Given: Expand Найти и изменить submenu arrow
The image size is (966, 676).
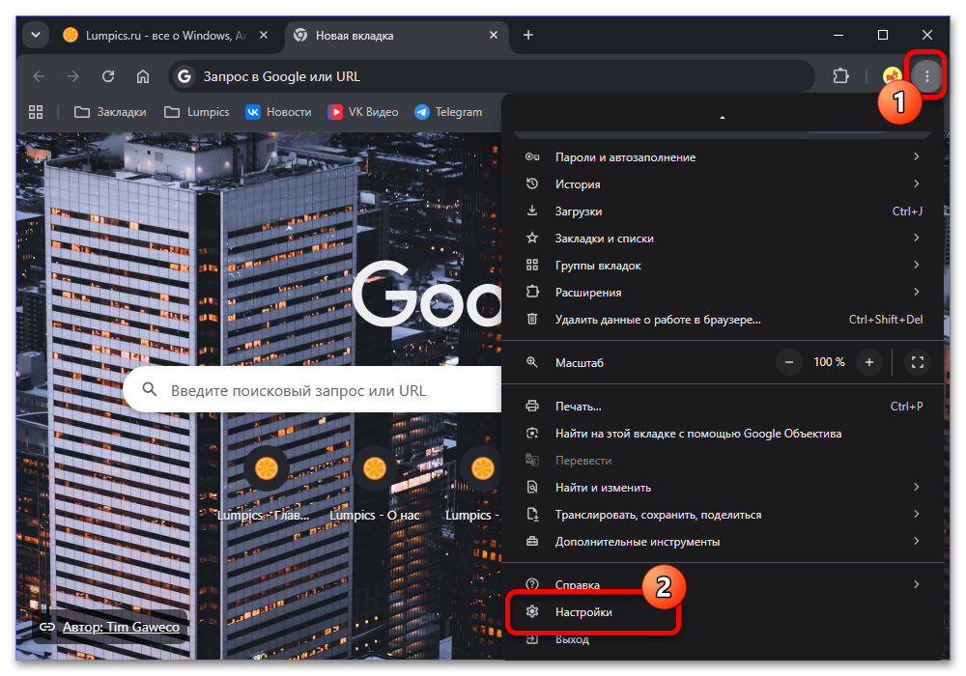Looking at the screenshot, I should pos(917,488).
